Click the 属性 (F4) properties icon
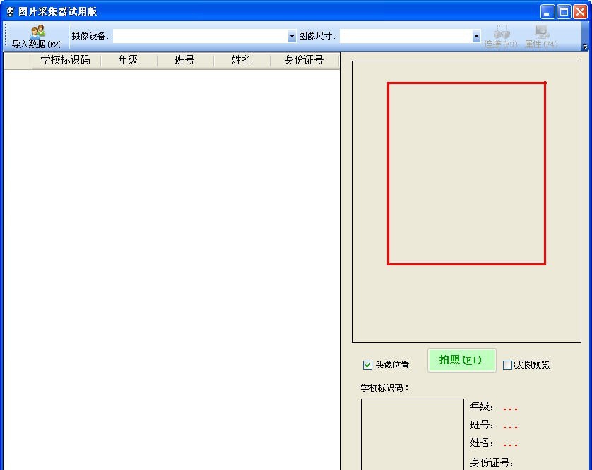The width and height of the screenshot is (592, 470). click(541, 32)
